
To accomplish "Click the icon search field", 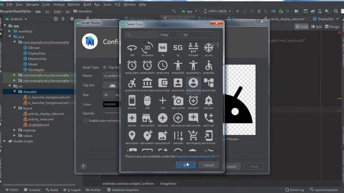I will 141,35.
